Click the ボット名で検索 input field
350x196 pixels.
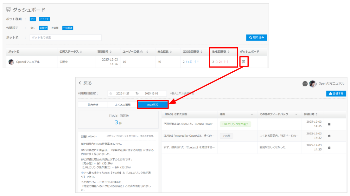click(66, 37)
